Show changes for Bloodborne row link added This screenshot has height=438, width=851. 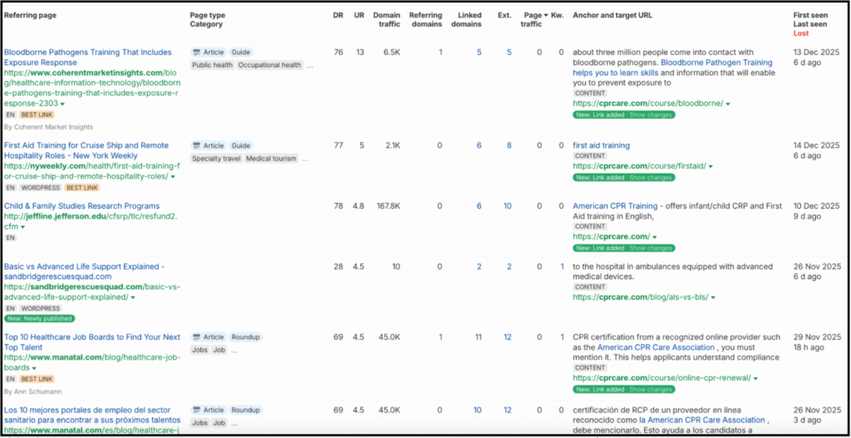[651, 115]
